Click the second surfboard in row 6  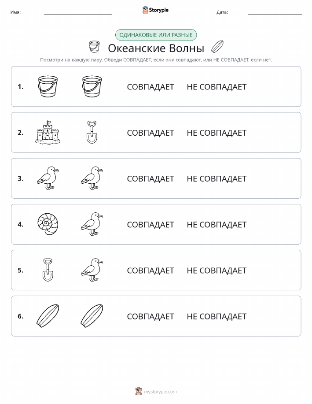[x=92, y=316]
